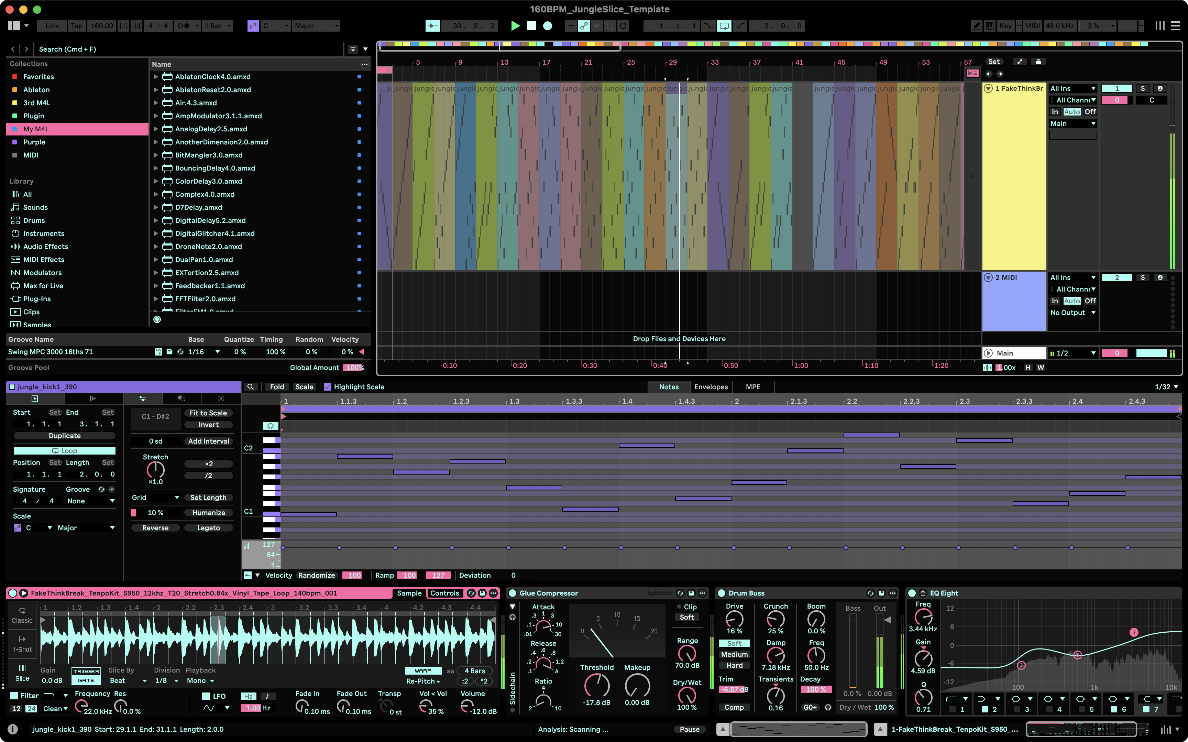Enable Glue Compressor Soft clip

(x=687, y=617)
